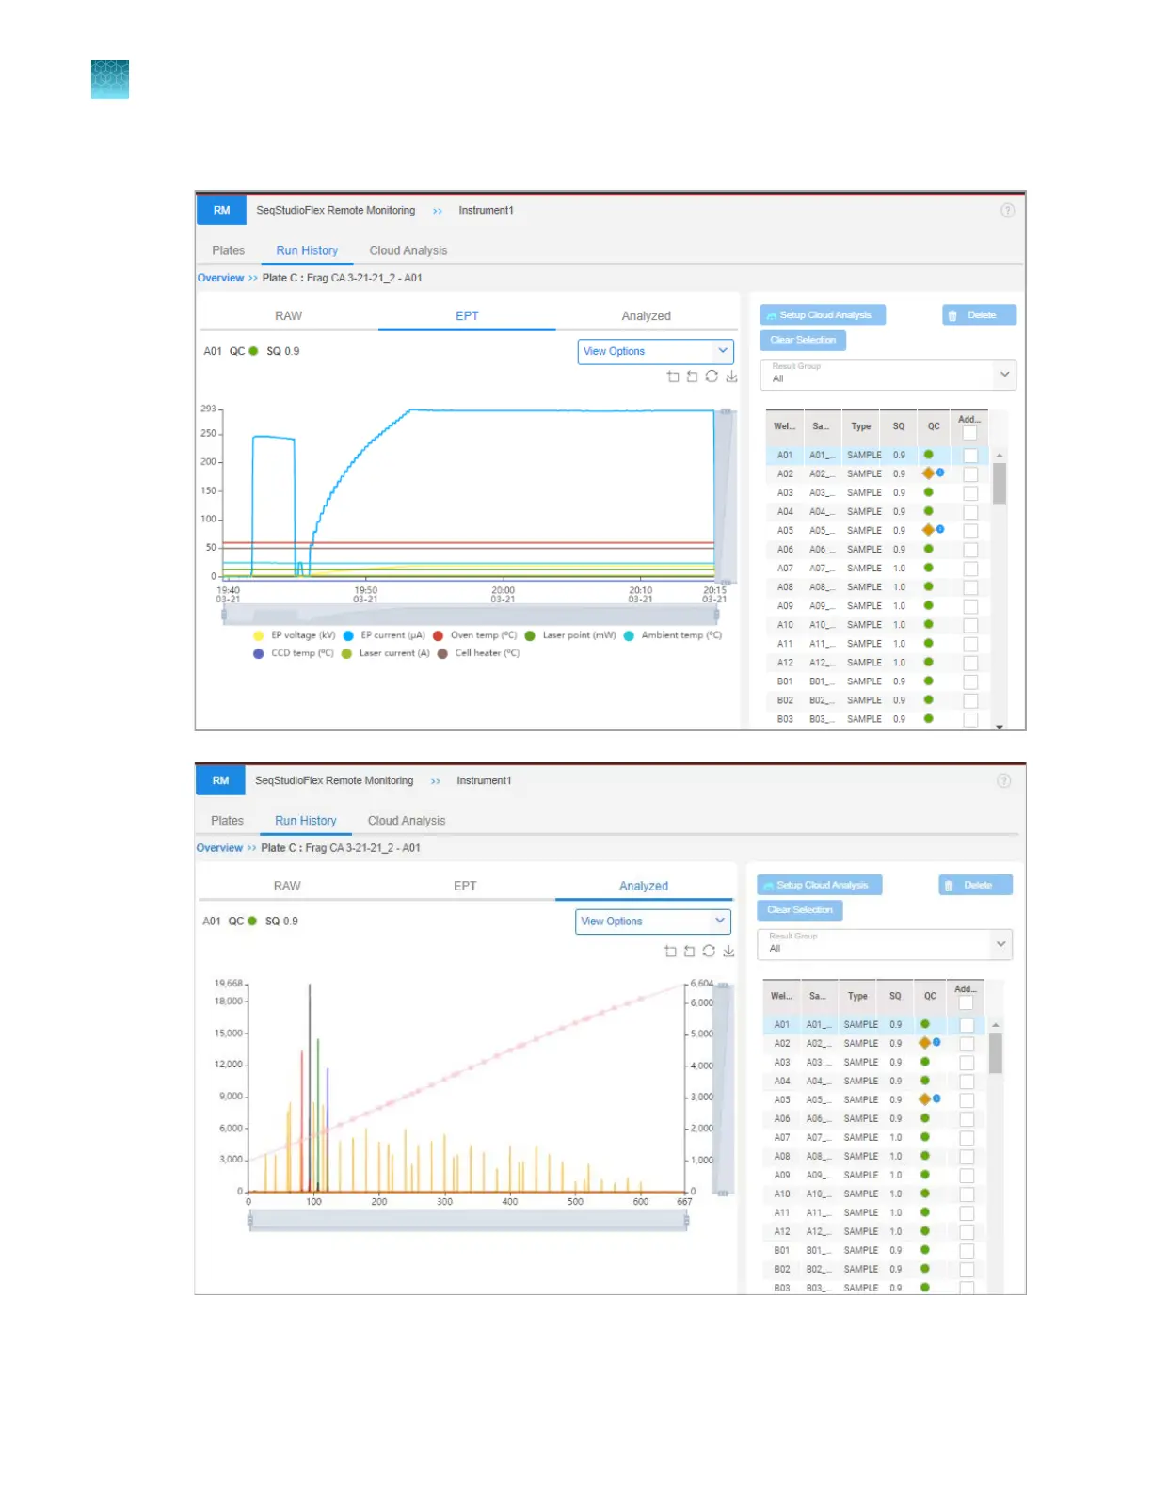Switch to the Plates tab in upper screenshot
1152x1491 pixels.
click(x=229, y=250)
